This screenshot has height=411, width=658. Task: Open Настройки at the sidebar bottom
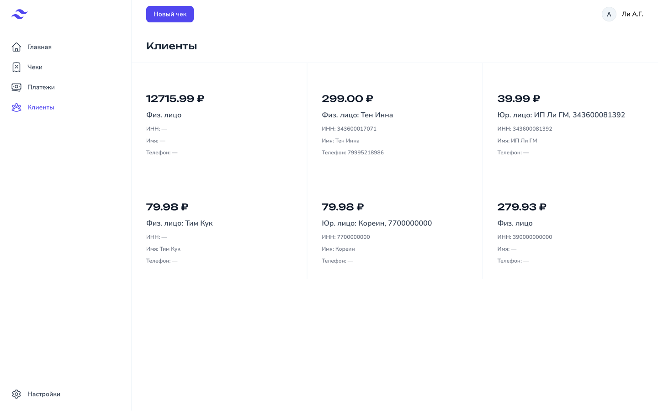(44, 394)
